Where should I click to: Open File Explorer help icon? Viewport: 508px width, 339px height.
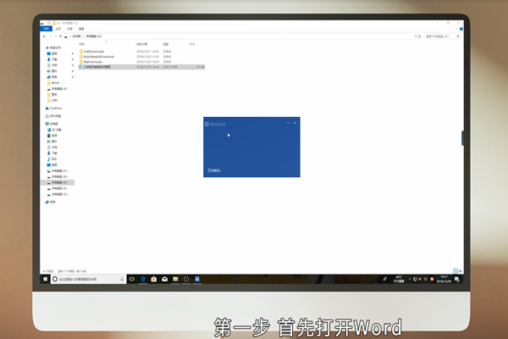coord(461,29)
